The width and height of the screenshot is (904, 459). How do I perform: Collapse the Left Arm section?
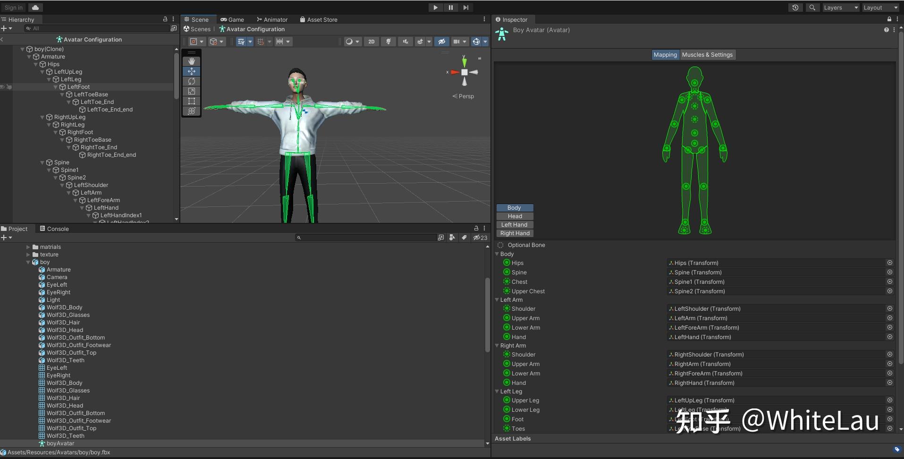click(x=497, y=300)
